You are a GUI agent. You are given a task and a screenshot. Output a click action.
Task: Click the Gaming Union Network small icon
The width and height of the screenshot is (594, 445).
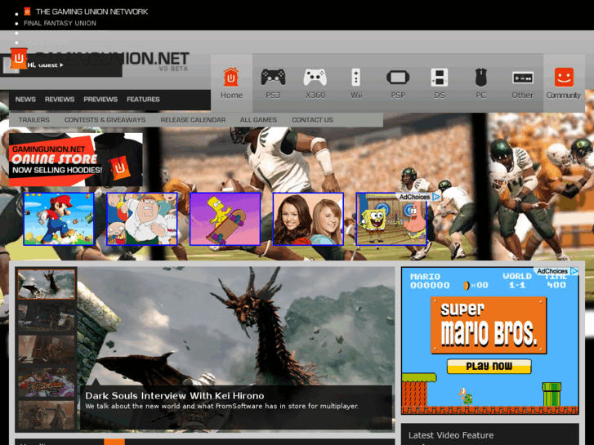(27, 11)
